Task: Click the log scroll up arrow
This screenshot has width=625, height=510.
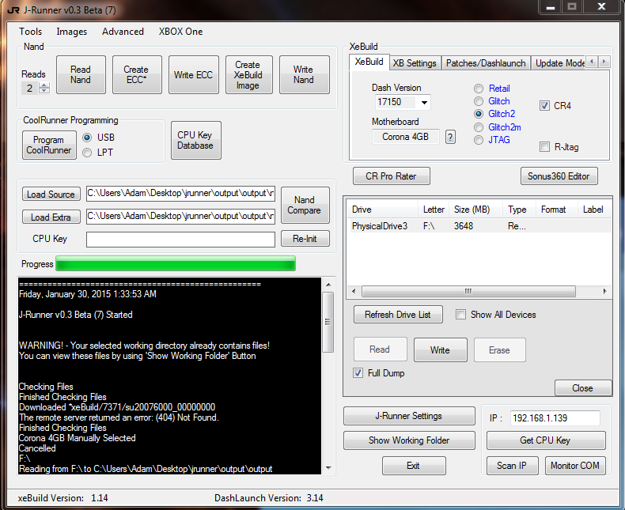Action: (328, 285)
